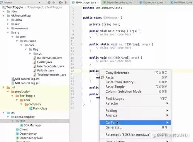193x142 pixels.
Task: Click line number 20 in the gutter
Action: [72, 71]
